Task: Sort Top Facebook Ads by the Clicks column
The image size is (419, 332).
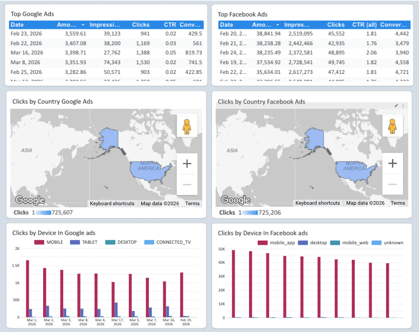Action: (x=336, y=24)
